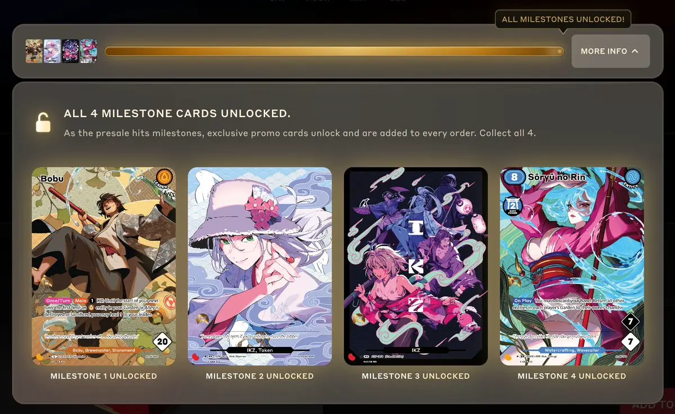This screenshot has height=414, width=675.
Task: Click the All Milestones Unlocked tooltip
Action: 563,19
